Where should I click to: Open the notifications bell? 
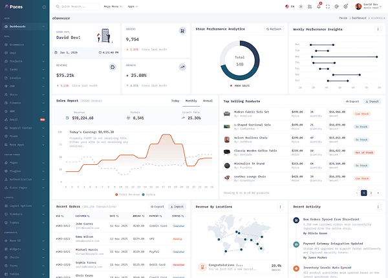pyautogui.click(x=319, y=6)
